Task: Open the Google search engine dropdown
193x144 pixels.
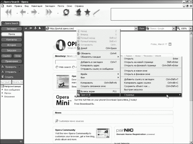Action: pyautogui.click(x=174, y=29)
